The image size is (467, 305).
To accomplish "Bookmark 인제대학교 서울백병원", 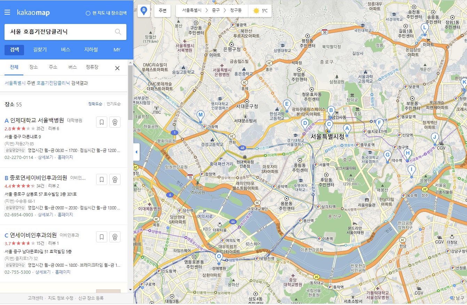I will tap(101, 122).
